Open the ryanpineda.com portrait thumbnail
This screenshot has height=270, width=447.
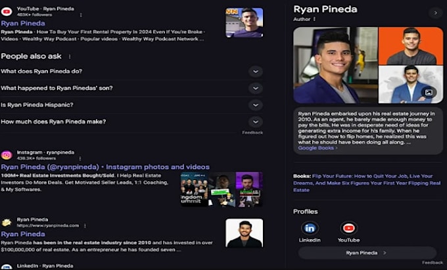[x=245, y=233]
